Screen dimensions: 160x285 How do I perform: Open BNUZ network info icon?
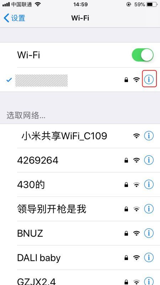coord(149,233)
